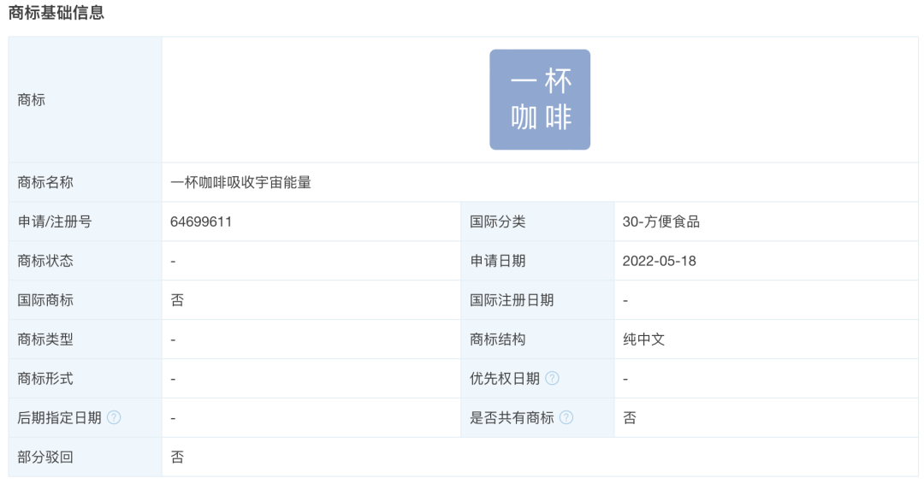Click the 商标状态 label cell
Image resolution: width=924 pixels, height=484 pixels.
pos(45,261)
